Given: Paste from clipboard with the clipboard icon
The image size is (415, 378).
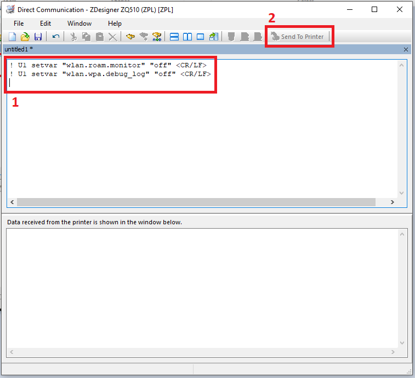Looking at the screenshot, I should point(100,37).
